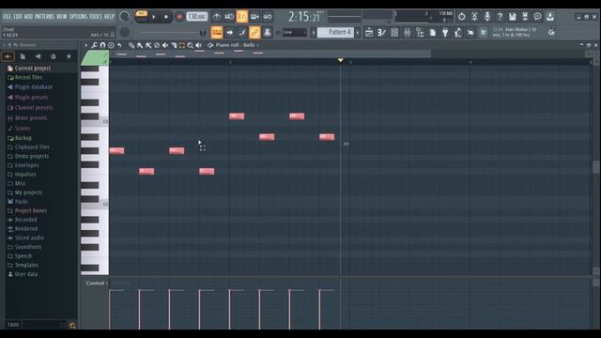
Task: Toggle the metronome
Action: (217, 17)
